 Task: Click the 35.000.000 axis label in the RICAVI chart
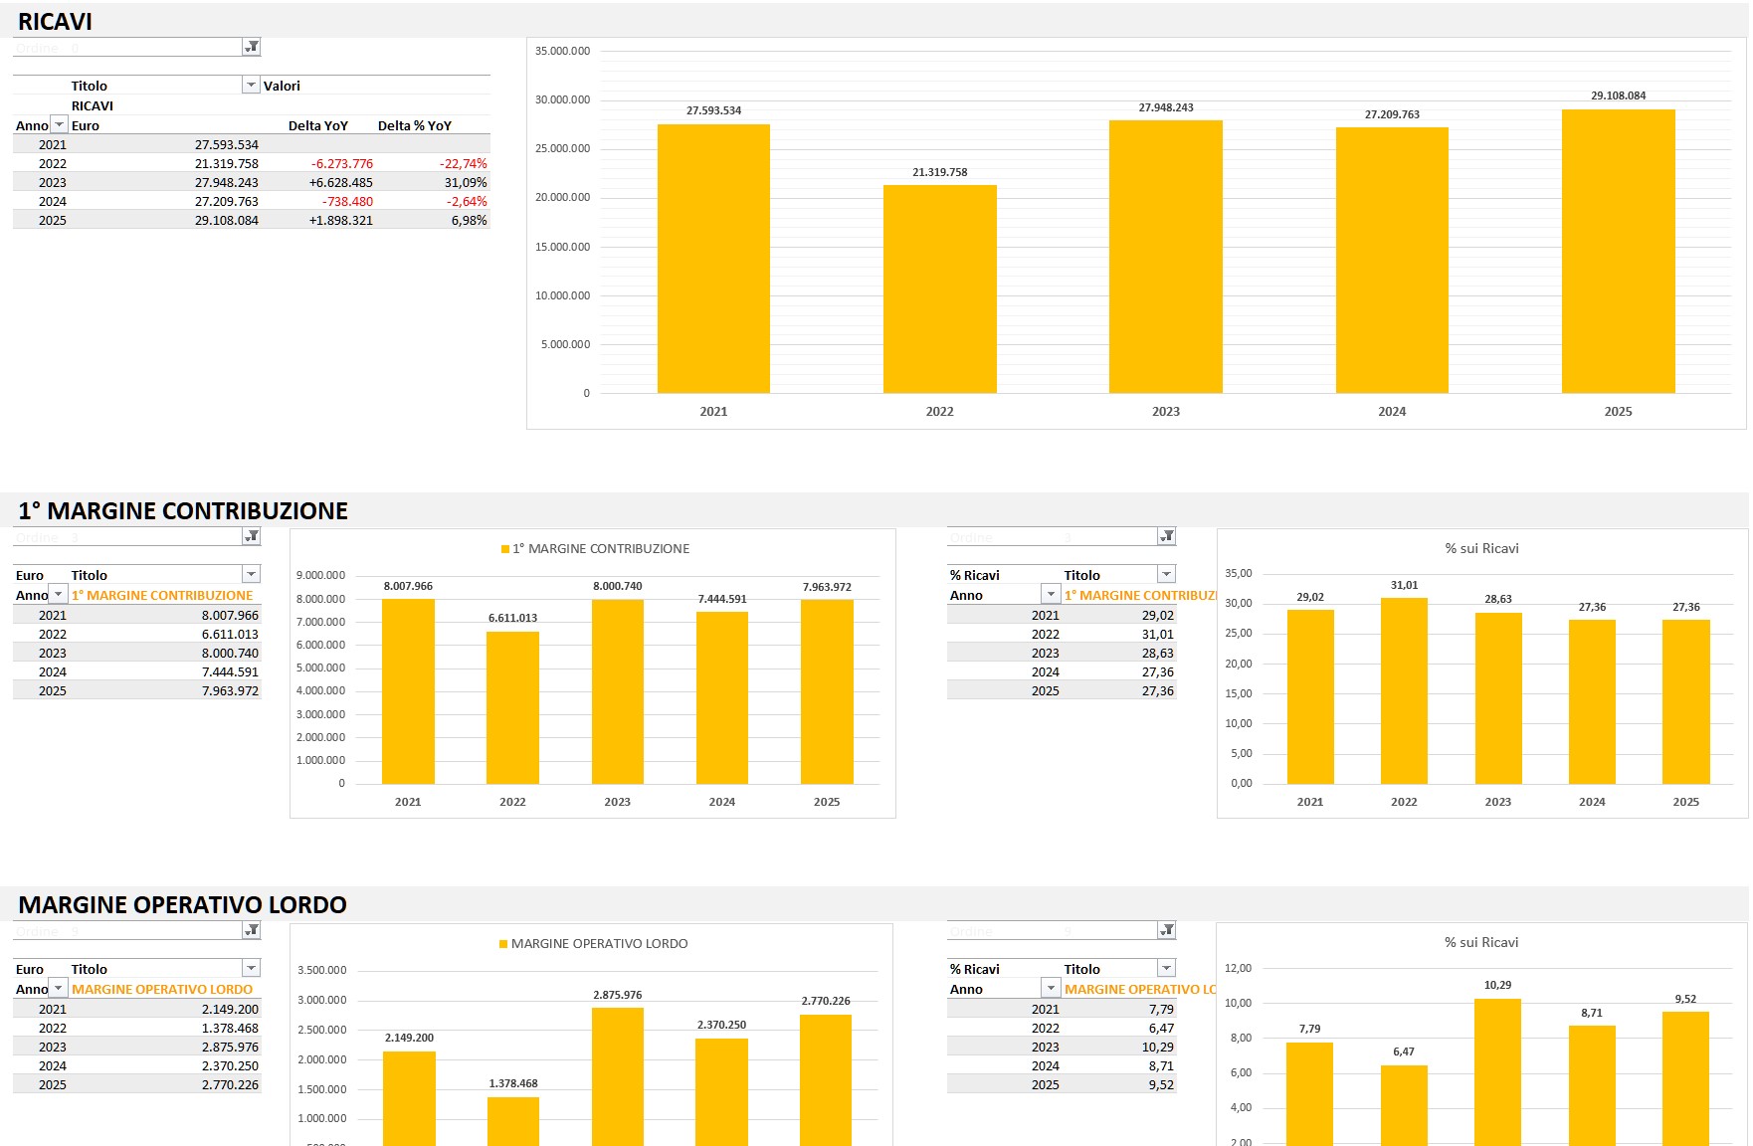click(x=562, y=51)
